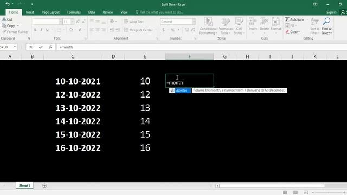Open the Orientation text rotation button
The width and height of the screenshot is (347, 195).
(x=112, y=22)
